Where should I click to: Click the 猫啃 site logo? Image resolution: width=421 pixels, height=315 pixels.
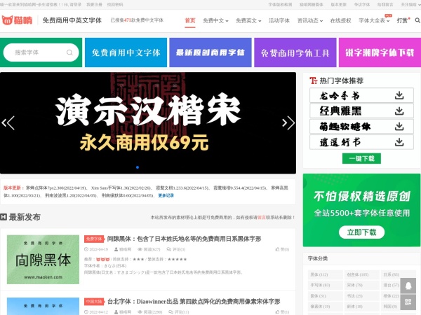(18, 21)
